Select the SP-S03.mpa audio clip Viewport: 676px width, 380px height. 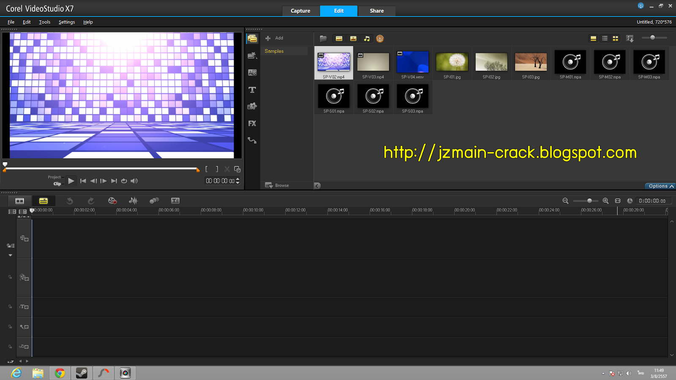coord(412,97)
